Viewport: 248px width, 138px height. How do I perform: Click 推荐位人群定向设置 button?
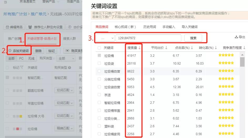click(45, 27)
